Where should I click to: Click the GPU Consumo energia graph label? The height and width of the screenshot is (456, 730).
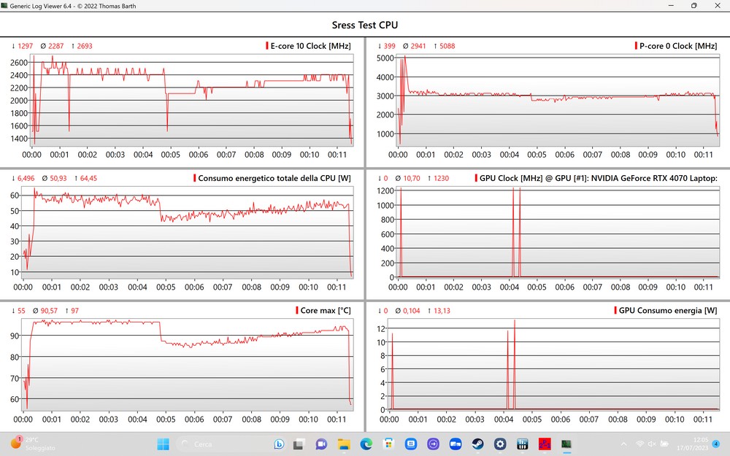point(667,311)
